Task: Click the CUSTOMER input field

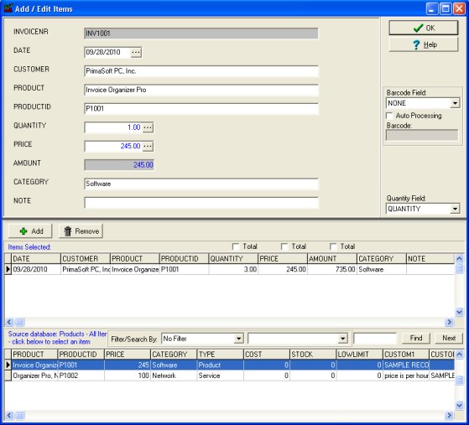Action: coord(201,71)
